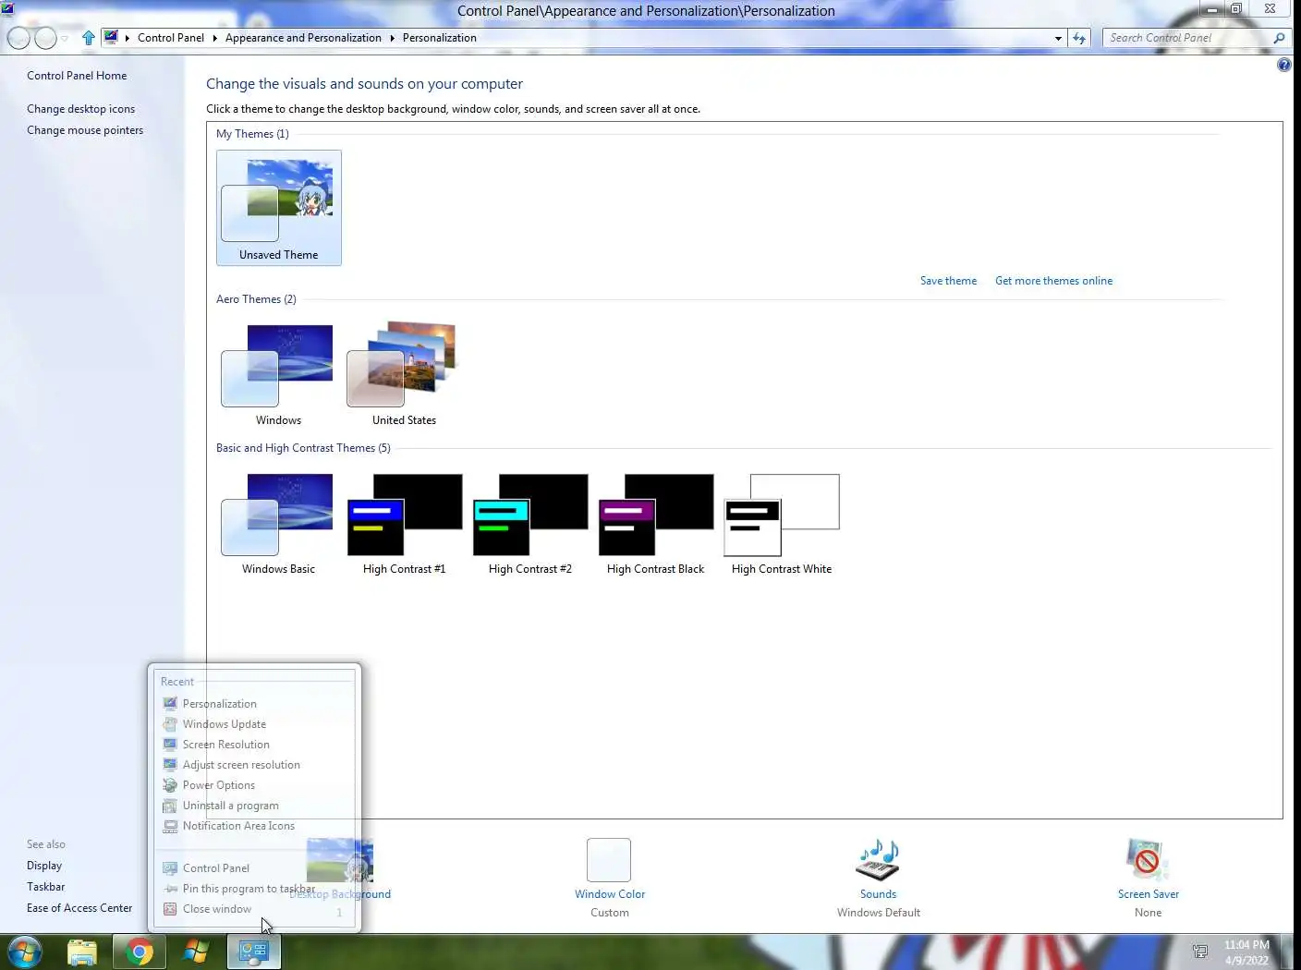Click the Back navigation button
The height and width of the screenshot is (970, 1301).
pos(18,38)
